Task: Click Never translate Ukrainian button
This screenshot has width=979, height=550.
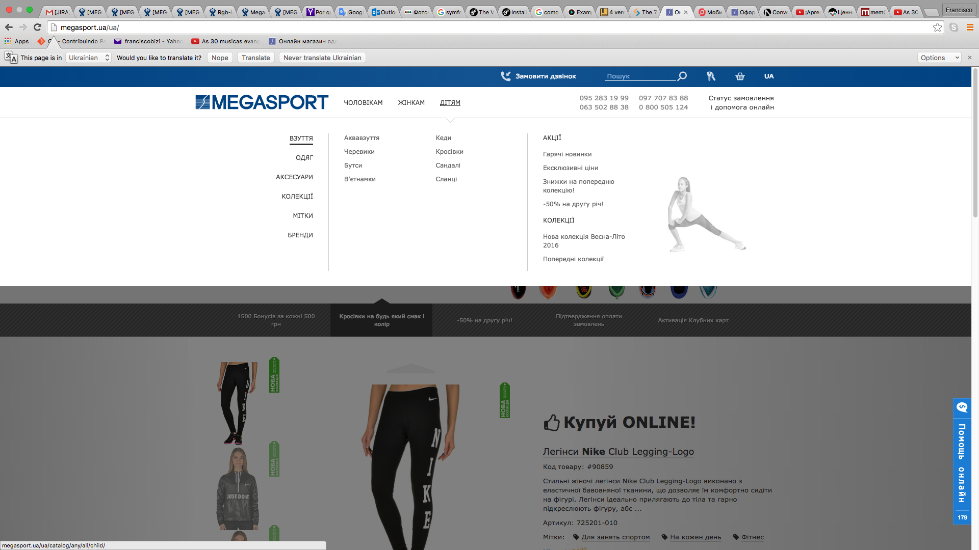Action: tap(322, 58)
